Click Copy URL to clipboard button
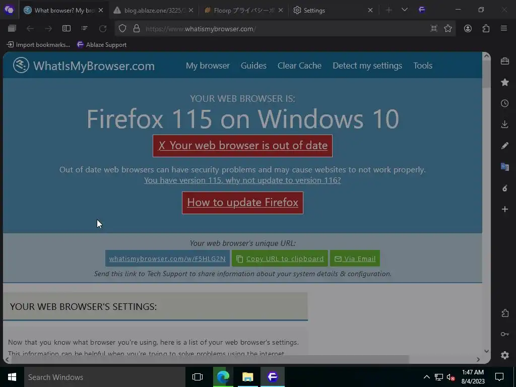 click(280, 259)
